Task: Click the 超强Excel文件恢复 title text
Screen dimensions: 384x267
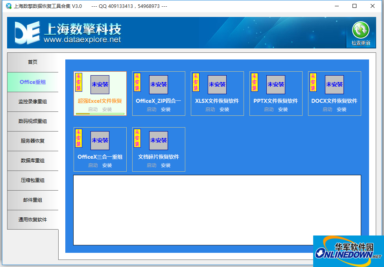Action: tap(100, 101)
